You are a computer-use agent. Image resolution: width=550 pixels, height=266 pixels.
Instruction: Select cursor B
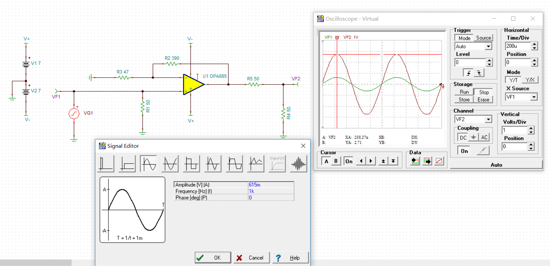pos(336,161)
